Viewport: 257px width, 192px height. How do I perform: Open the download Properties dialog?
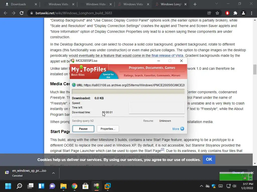pos(108,129)
